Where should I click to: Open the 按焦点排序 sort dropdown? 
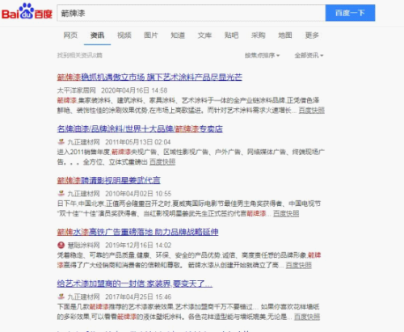(x=262, y=56)
